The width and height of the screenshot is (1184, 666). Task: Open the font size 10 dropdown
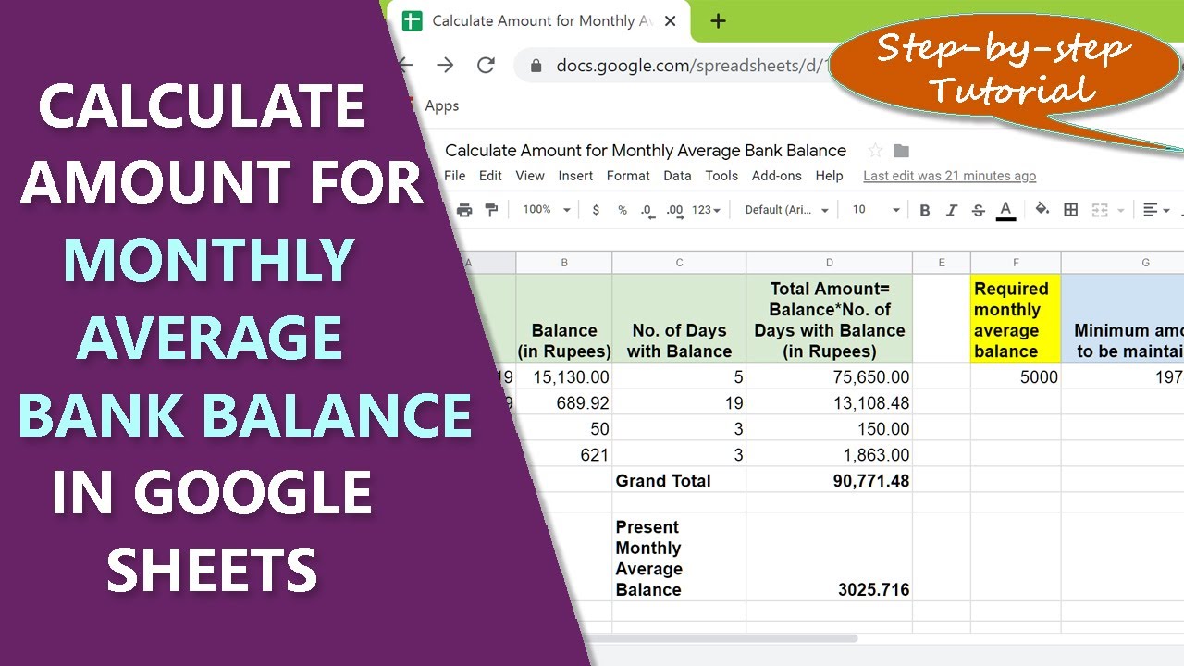[x=875, y=210]
